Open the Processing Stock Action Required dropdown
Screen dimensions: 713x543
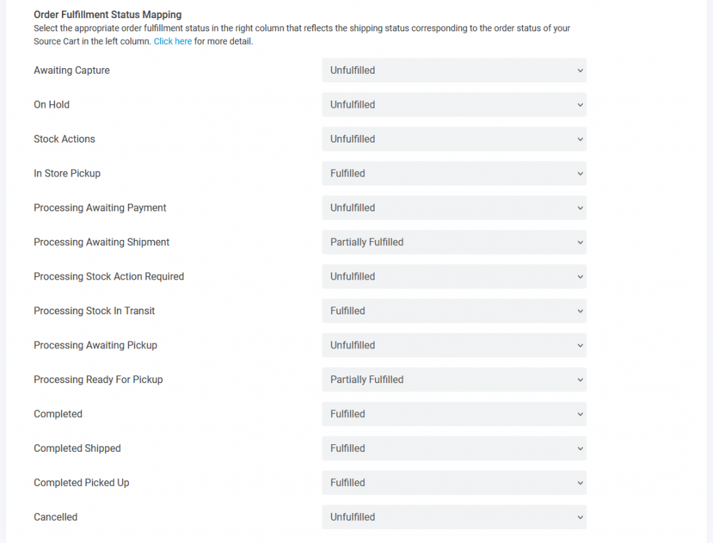(x=453, y=276)
